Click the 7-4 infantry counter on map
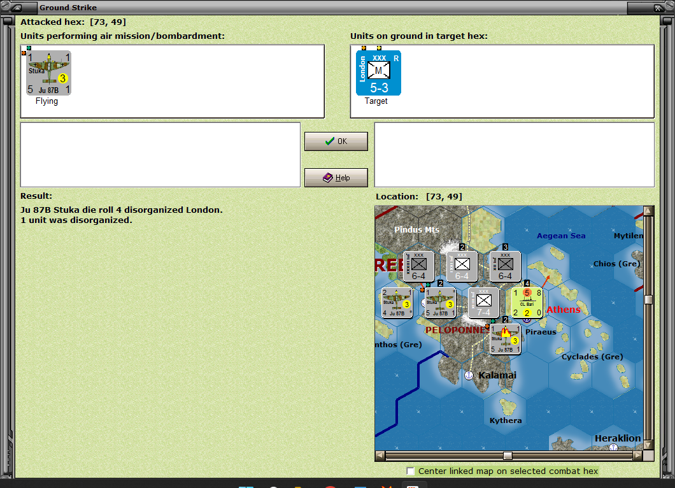675x488 pixels. point(483,303)
